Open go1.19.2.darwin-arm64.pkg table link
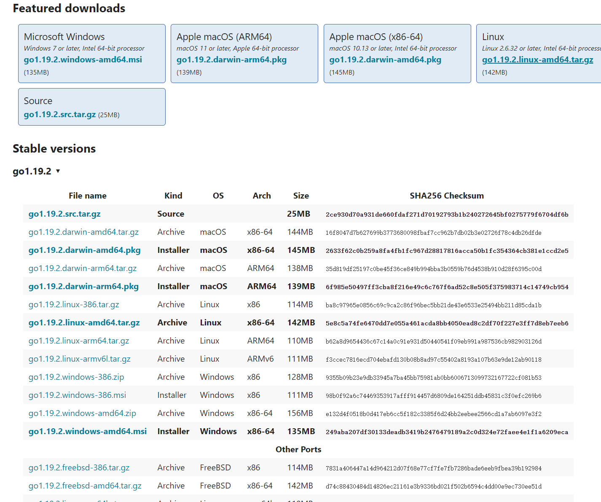This screenshot has width=601, height=502. [83, 286]
